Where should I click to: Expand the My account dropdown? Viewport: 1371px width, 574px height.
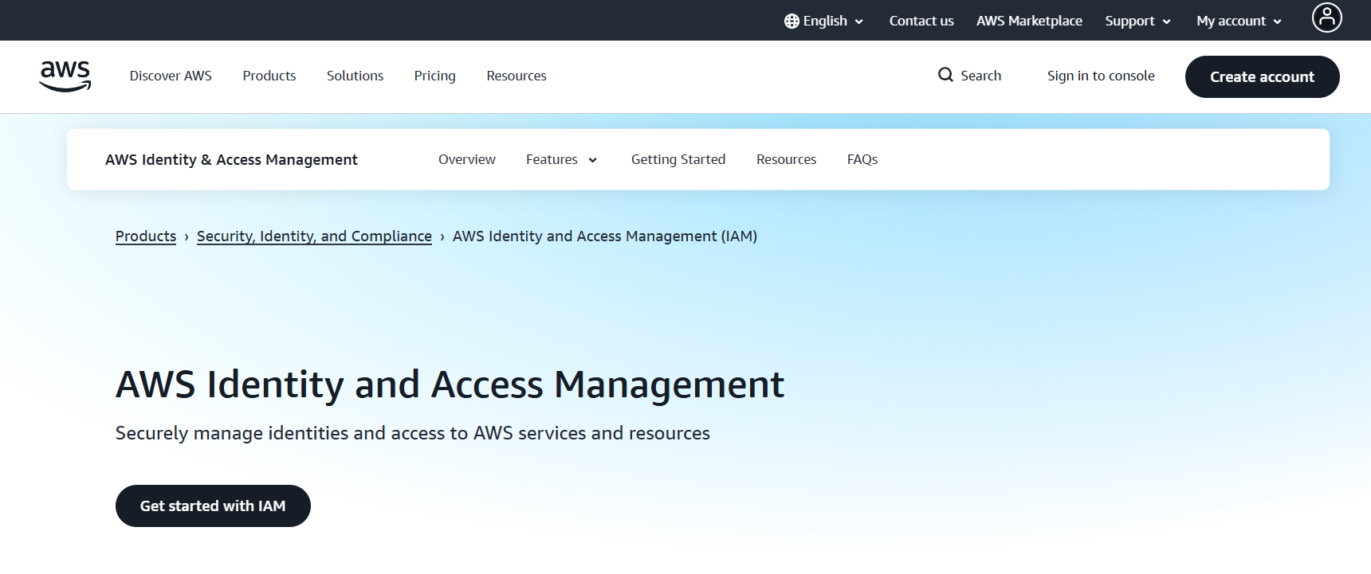click(1239, 21)
